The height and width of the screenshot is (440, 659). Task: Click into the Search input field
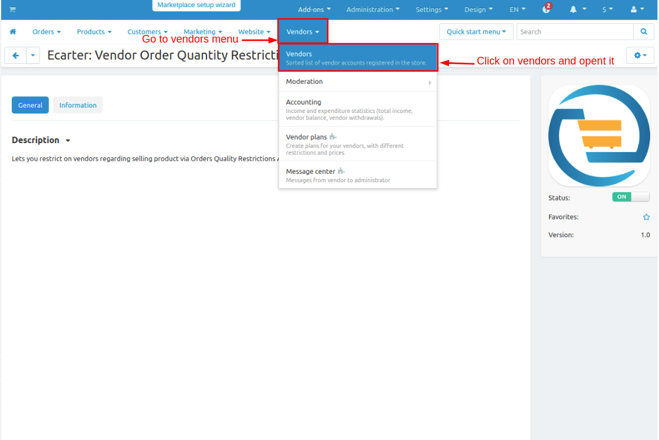coord(574,32)
